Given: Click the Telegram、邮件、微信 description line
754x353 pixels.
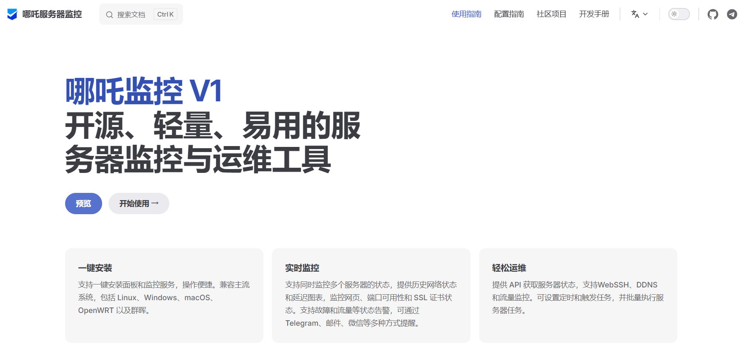Looking at the screenshot, I should tap(353, 323).
